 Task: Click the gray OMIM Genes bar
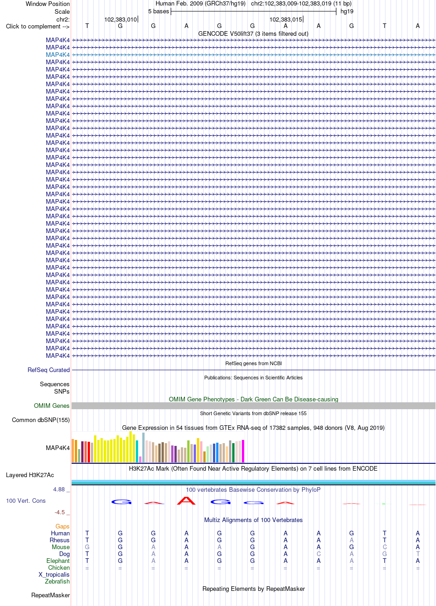click(x=253, y=406)
